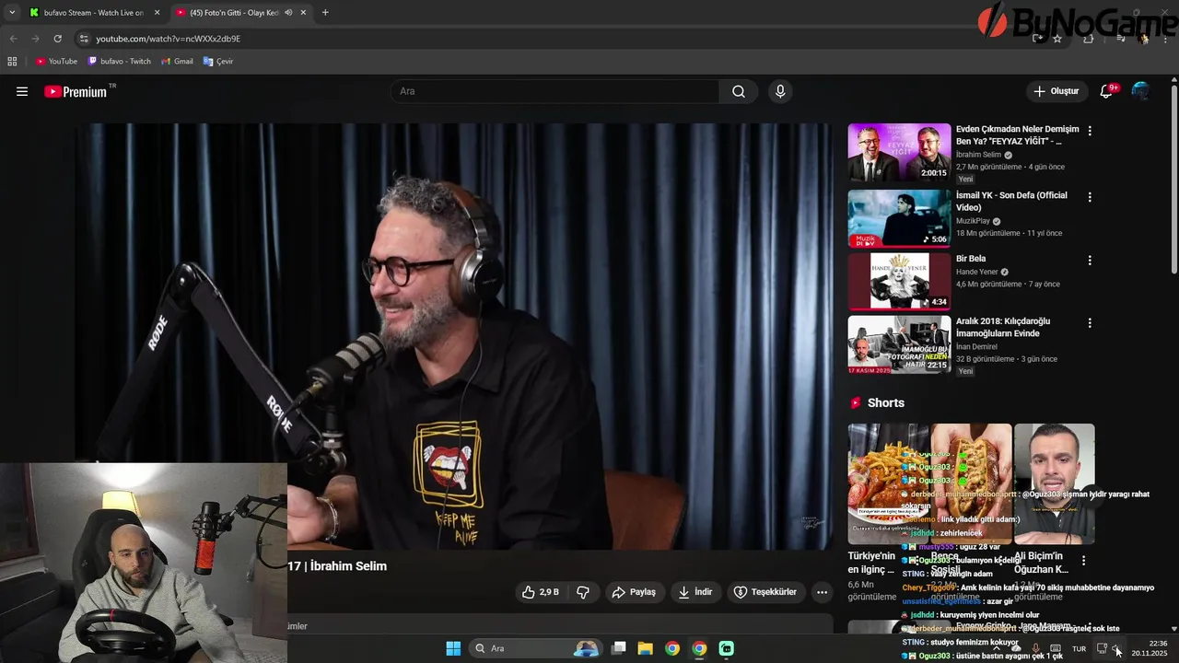The image size is (1179, 663).
Task: Click the video player to pause playback
Action: tap(453, 336)
